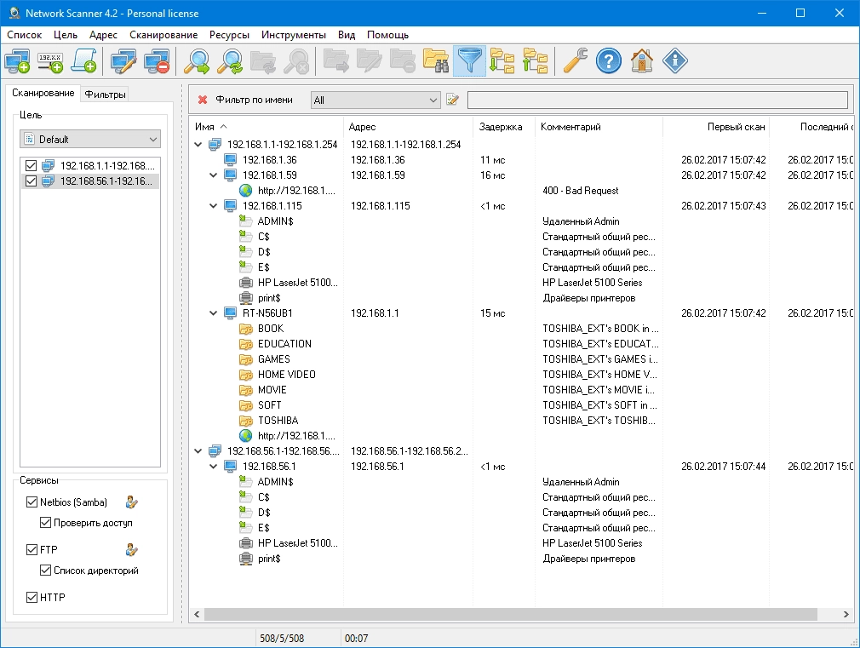The image size is (860, 648).
Task: Click globe icon of http link under 192.168.1.59
Action: pos(246,191)
